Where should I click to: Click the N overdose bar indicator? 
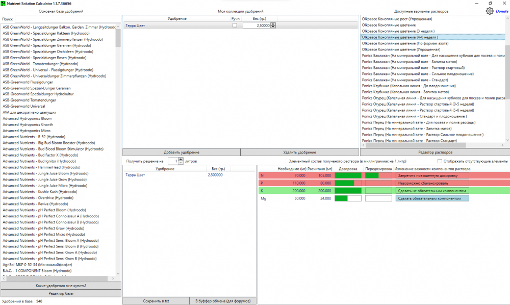point(378,175)
